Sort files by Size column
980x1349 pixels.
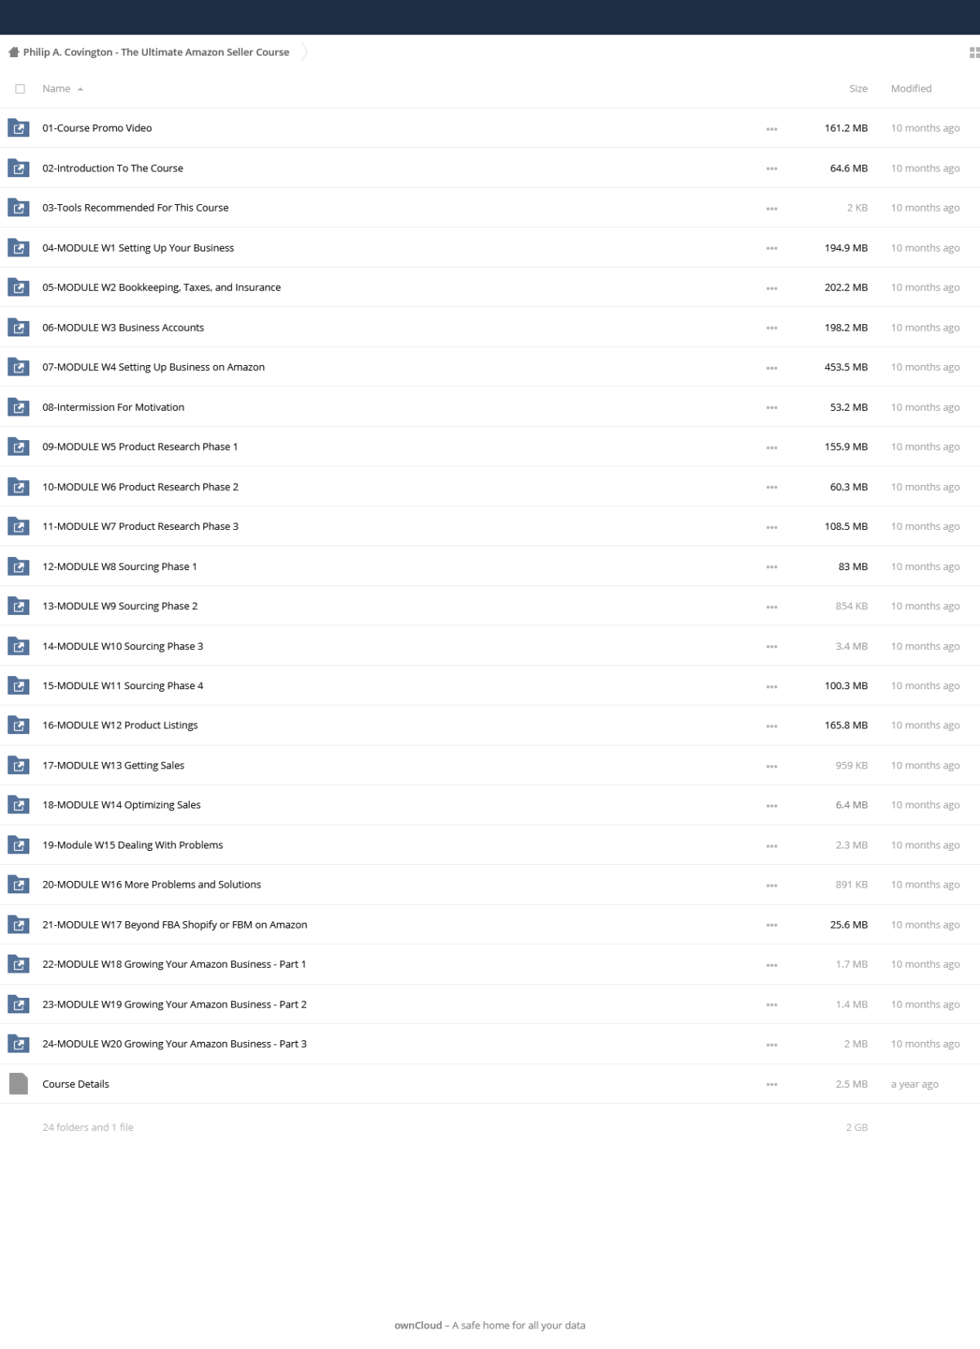[858, 88]
